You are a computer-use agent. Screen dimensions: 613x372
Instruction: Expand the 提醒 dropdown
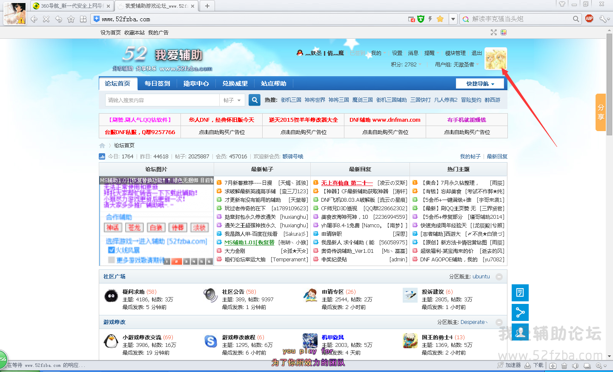click(431, 53)
